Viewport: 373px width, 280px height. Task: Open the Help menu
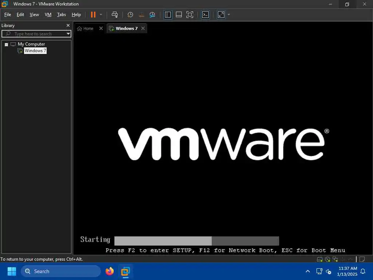76,15
